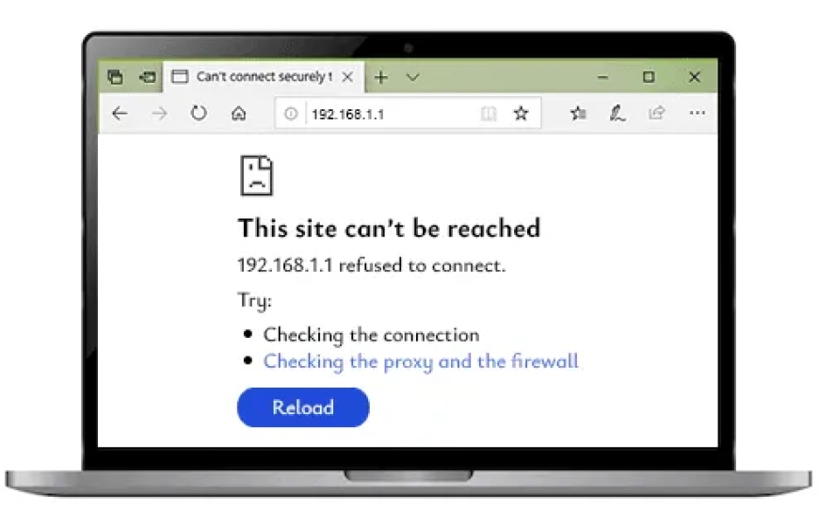
Task: Open reading view book icon
Action: click(488, 113)
